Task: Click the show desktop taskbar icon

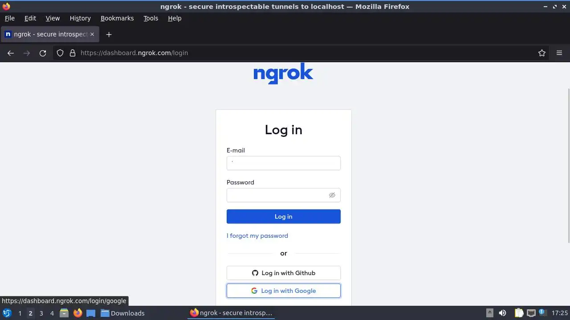Action: click(91, 313)
